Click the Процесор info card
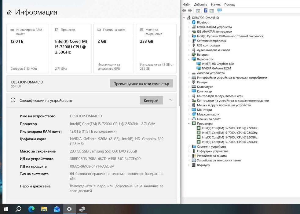 point(71,49)
